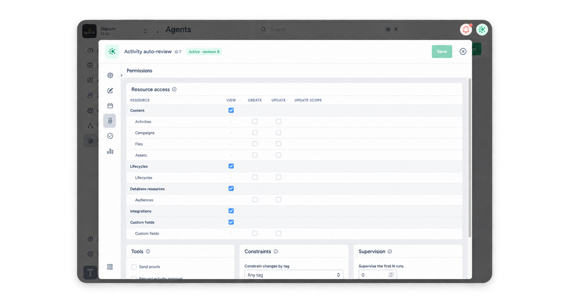Screen dimensions: 569x298
Task: Open the checkmark circle approvals tab
Action: (x=110, y=136)
